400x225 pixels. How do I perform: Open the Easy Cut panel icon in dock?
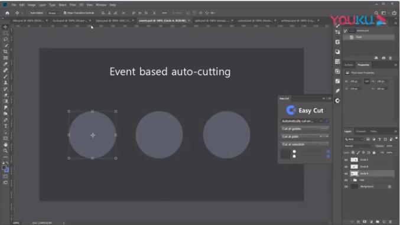tap(337, 100)
